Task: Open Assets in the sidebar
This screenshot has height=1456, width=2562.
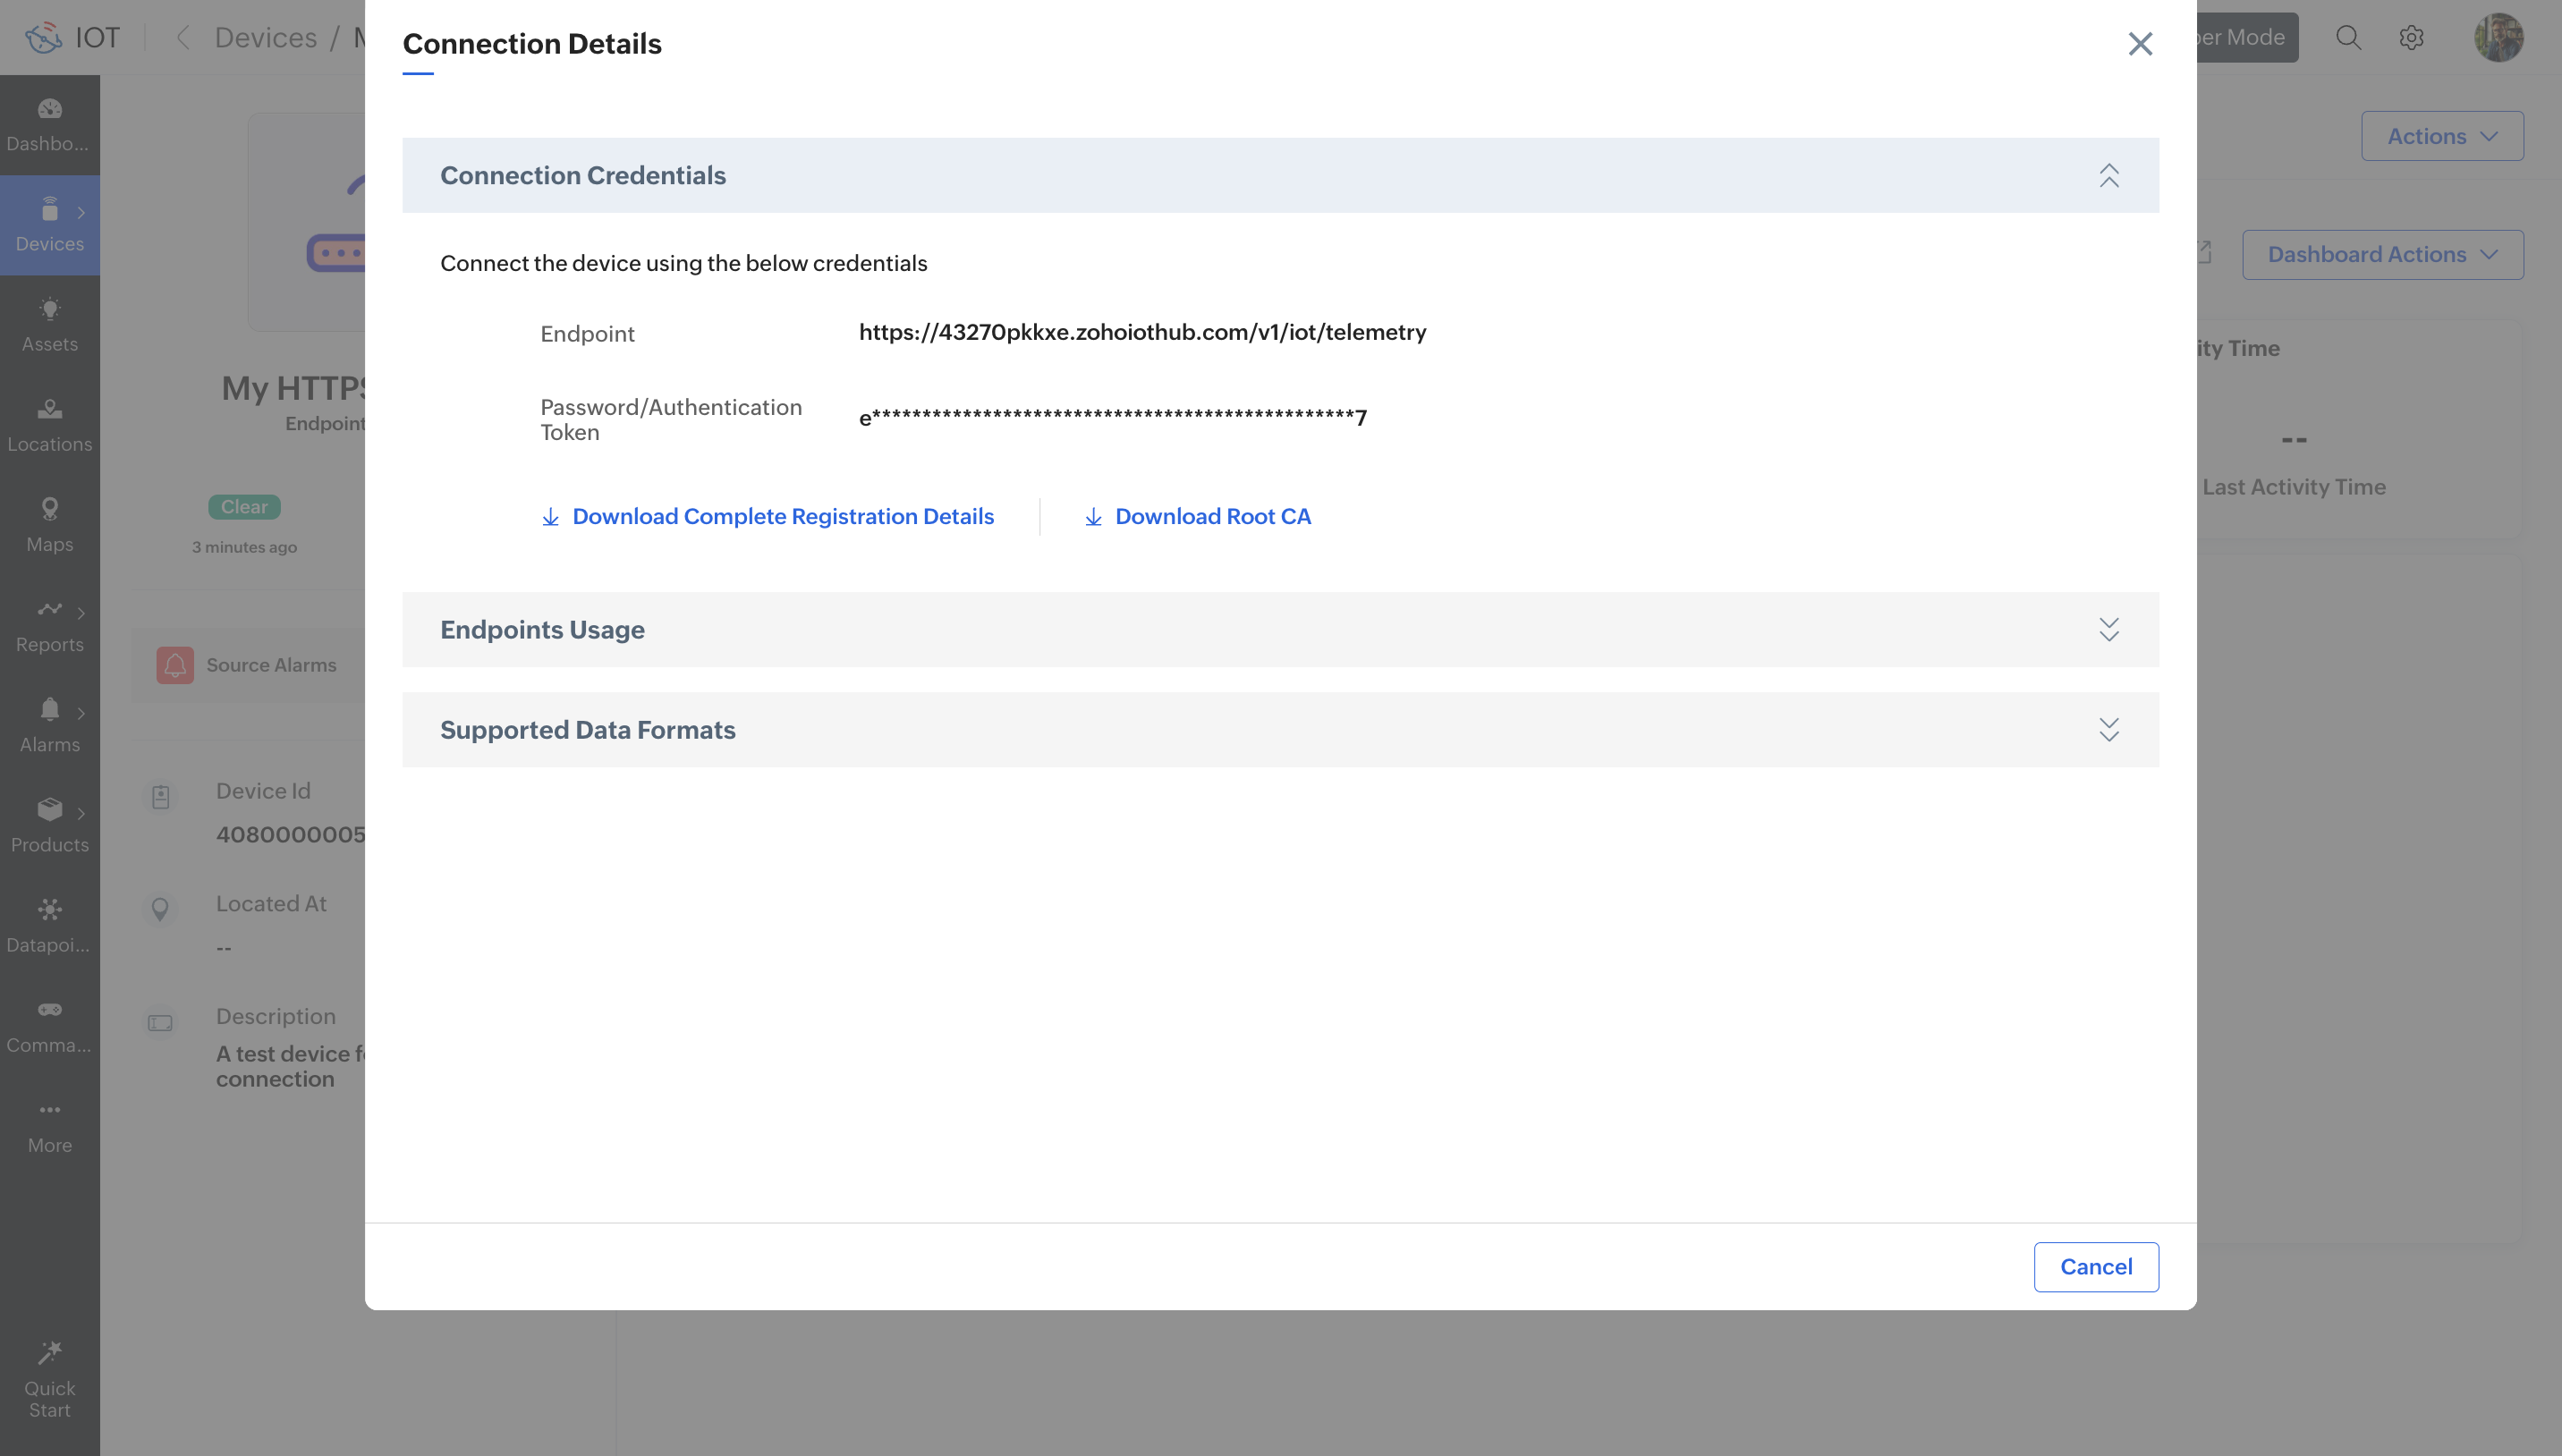Action: (49, 324)
